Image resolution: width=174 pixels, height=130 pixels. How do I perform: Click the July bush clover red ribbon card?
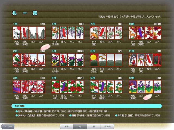[x=102, y=33]
